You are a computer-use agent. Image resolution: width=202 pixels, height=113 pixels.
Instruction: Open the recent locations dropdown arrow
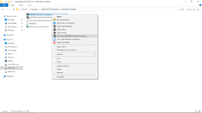[10, 9]
